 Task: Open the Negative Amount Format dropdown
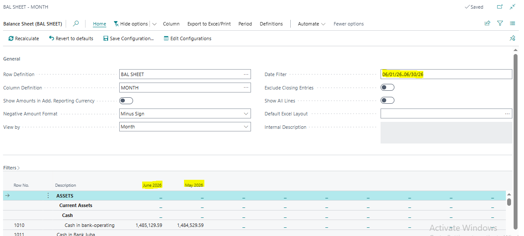185,114
